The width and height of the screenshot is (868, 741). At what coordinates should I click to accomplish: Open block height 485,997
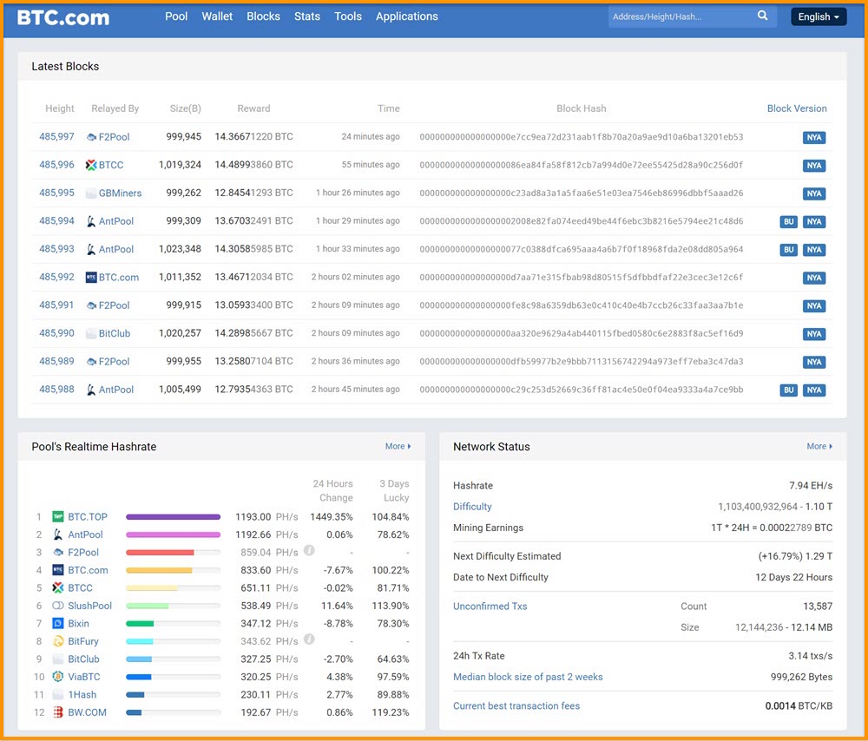point(56,137)
